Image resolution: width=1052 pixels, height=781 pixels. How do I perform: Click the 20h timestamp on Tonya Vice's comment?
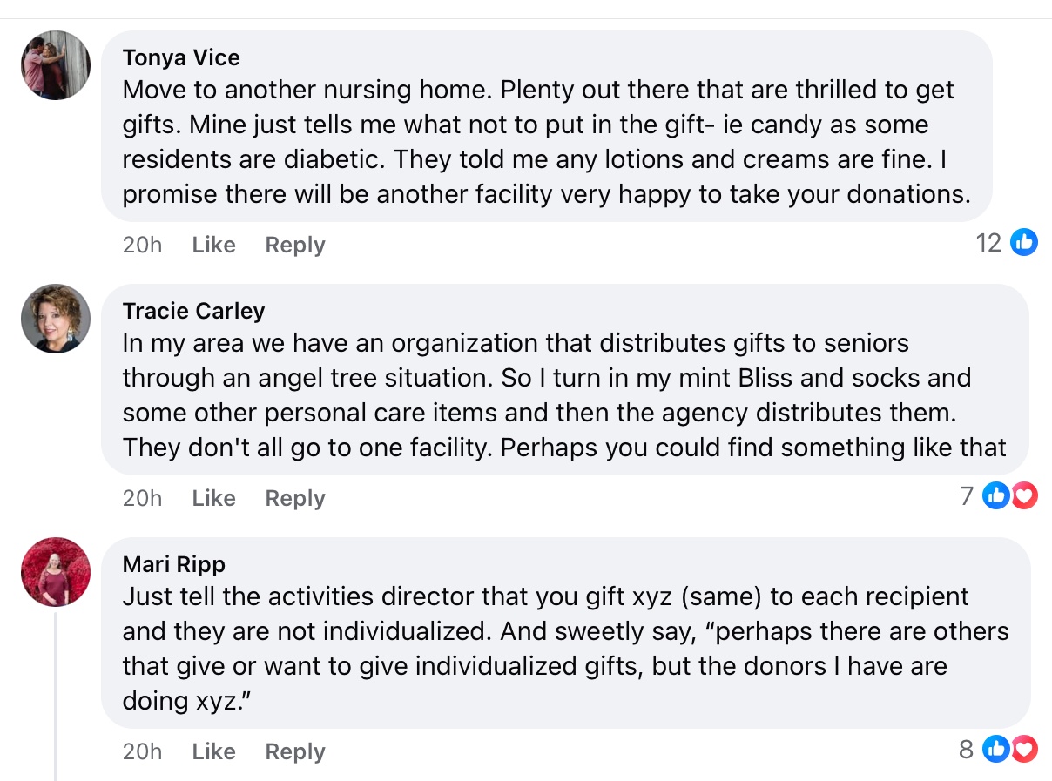click(x=142, y=245)
